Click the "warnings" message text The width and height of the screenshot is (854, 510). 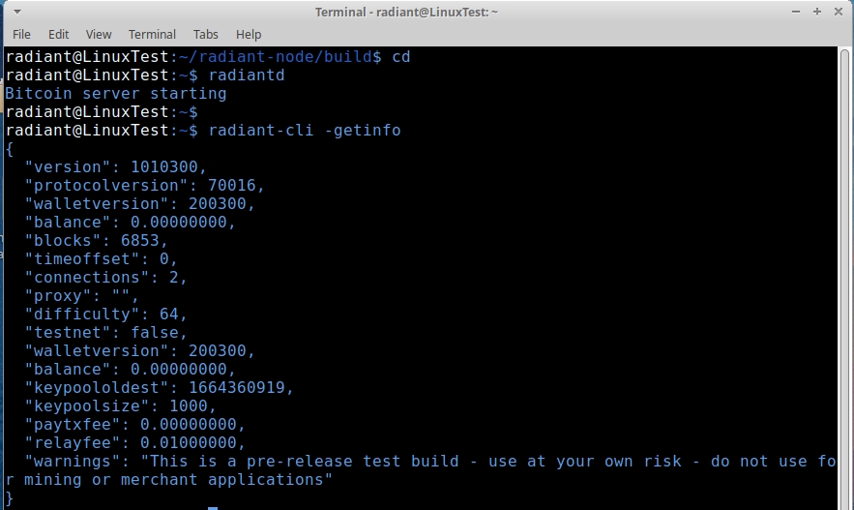tap(484, 462)
